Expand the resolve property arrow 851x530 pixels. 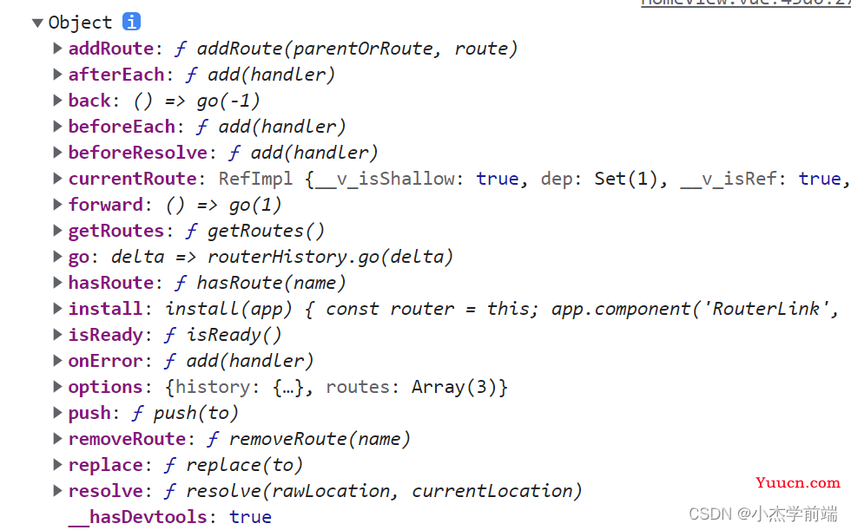(x=57, y=490)
